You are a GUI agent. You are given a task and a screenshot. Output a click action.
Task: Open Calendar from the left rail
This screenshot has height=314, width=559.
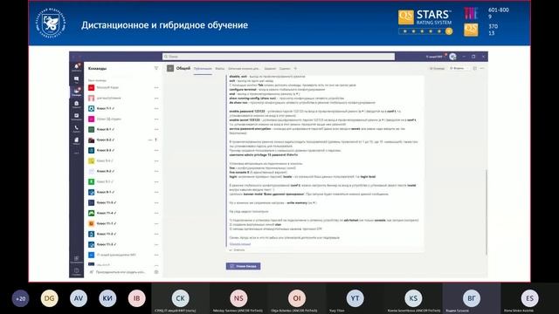pyautogui.click(x=76, y=116)
